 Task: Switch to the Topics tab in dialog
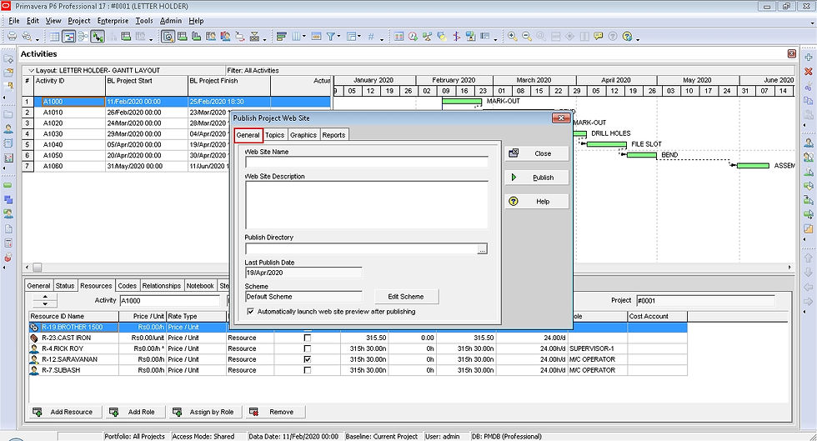274,135
